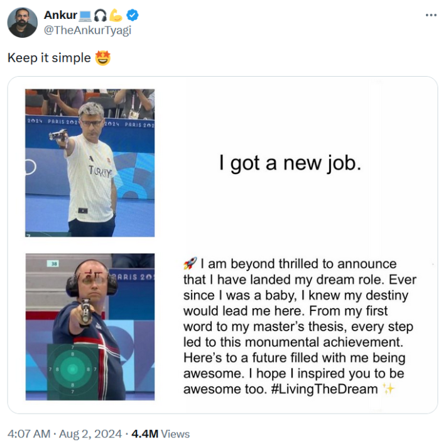Click the green target circle in lower photo

(72, 369)
